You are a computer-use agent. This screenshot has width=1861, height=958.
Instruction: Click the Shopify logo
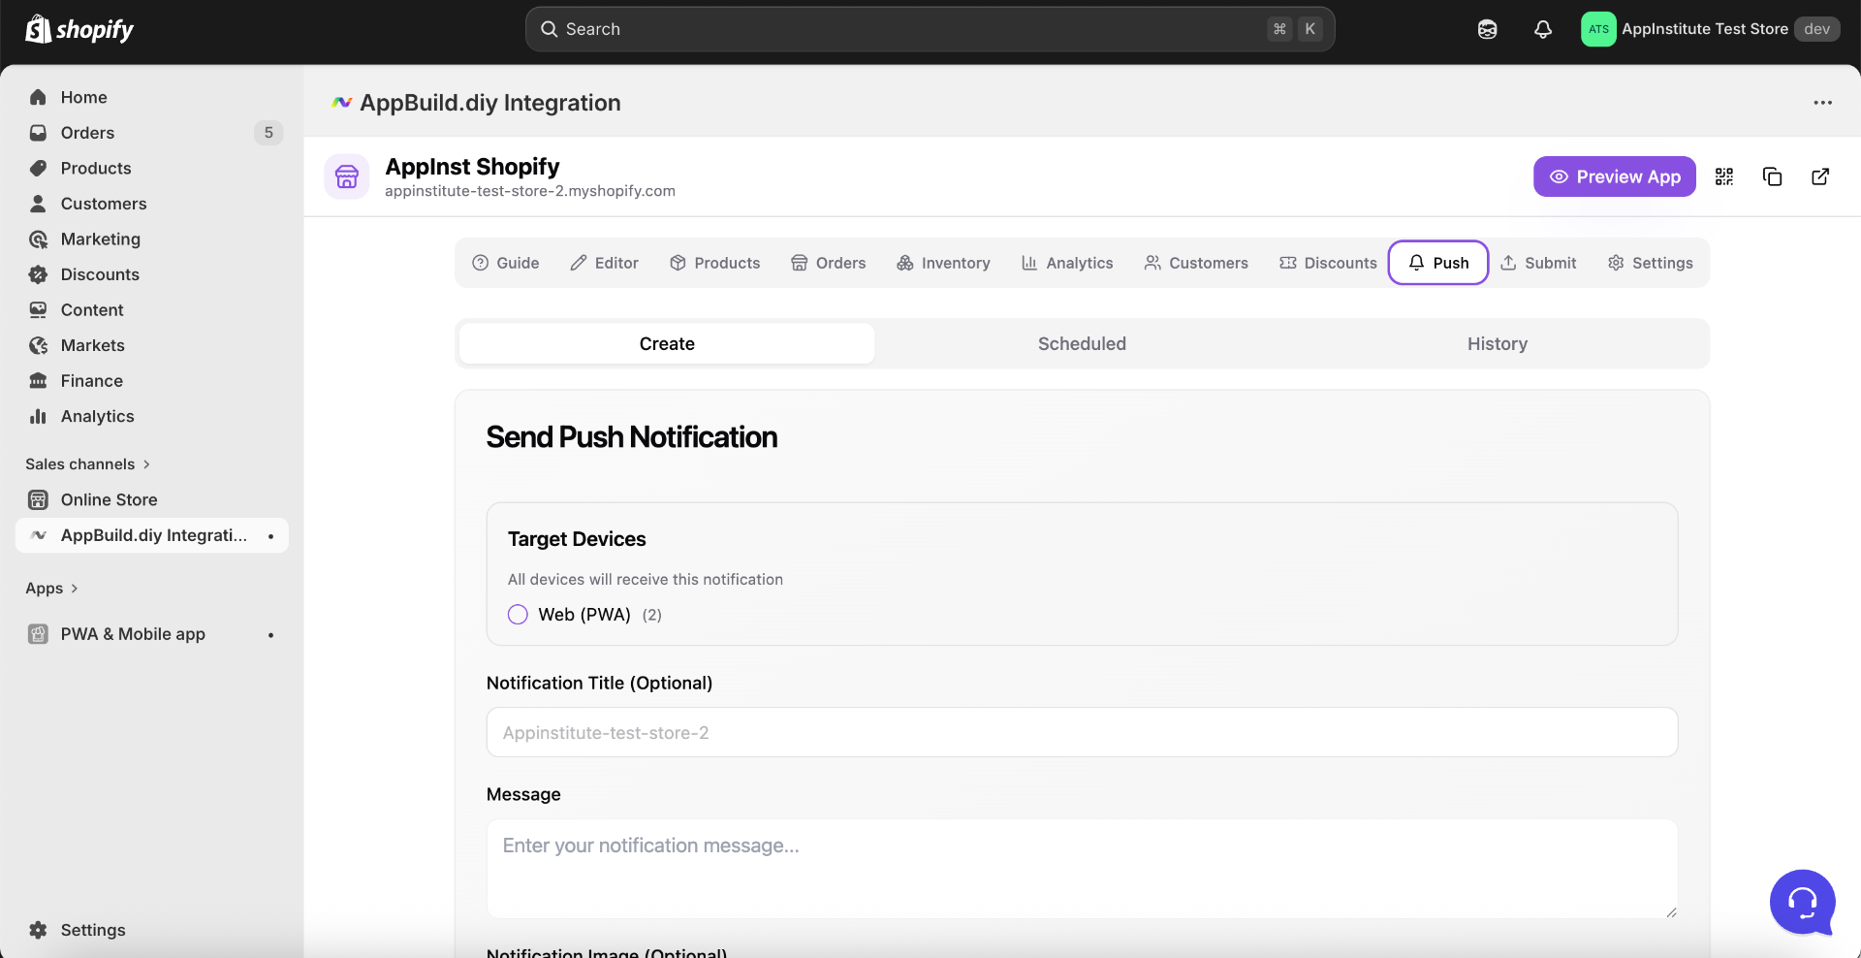[x=79, y=29]
